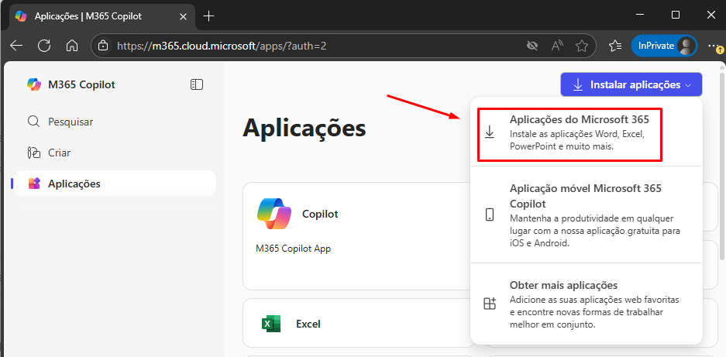Choose Obter mais aplicações menu entry
The image size is (726, 357).
[x=587, y=304]
